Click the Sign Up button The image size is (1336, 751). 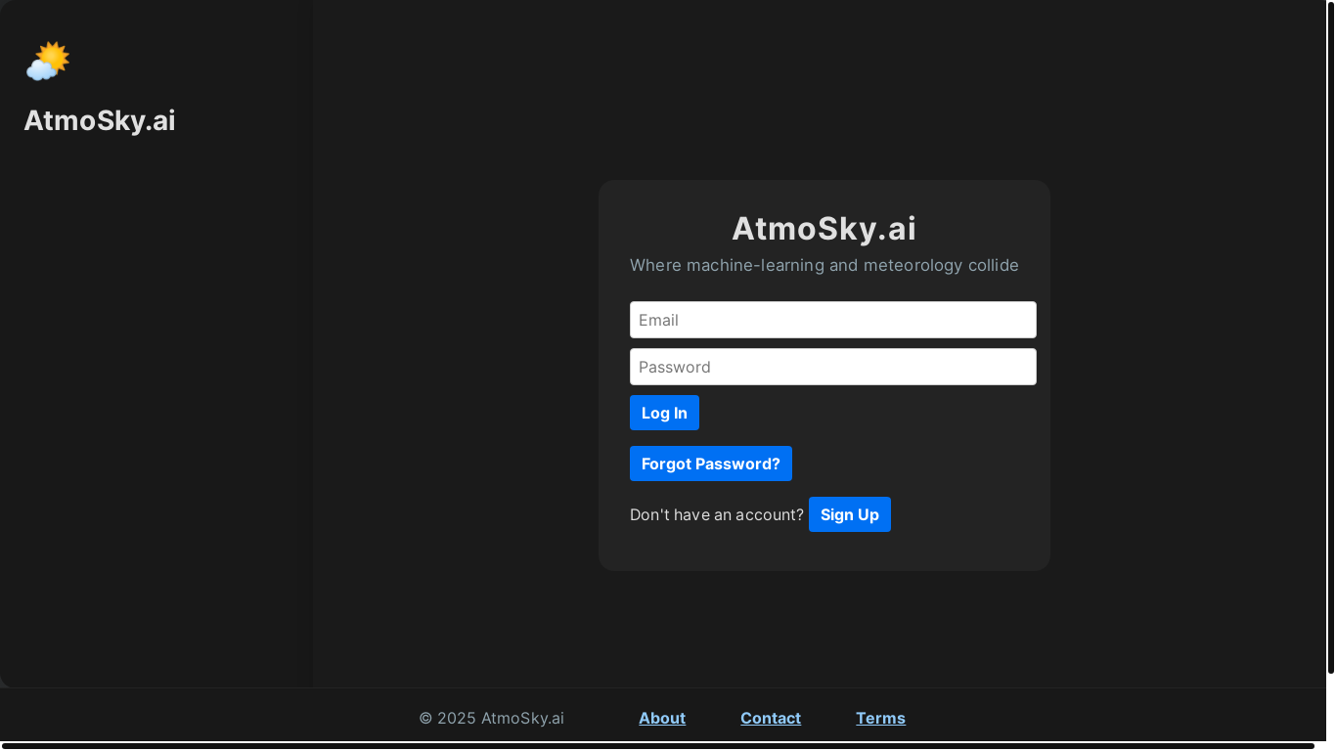tap(850, 514)
